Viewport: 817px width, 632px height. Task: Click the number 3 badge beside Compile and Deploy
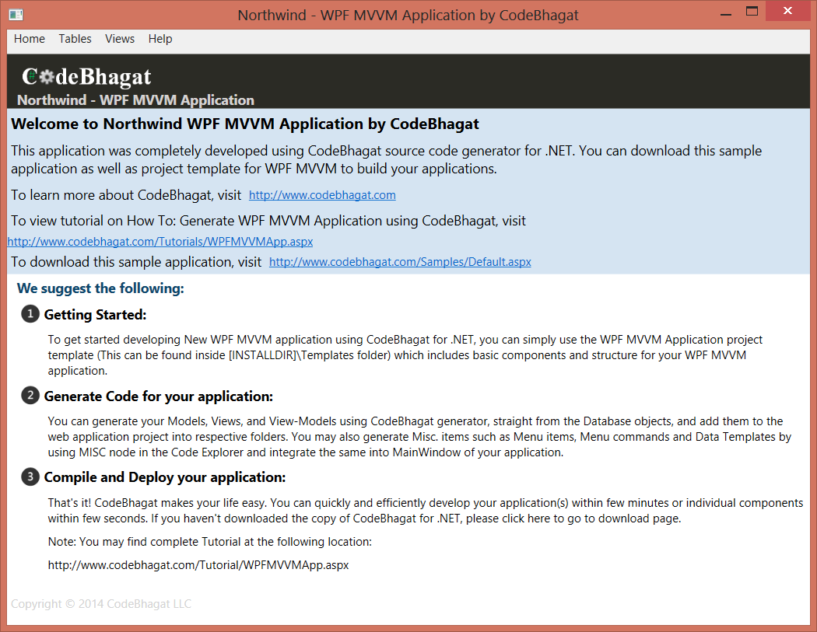coord(30,477)
